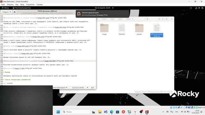This screenshot has height=115, width=205.
Task: Open Справка menu in VirtualBox
Action: 39,4
